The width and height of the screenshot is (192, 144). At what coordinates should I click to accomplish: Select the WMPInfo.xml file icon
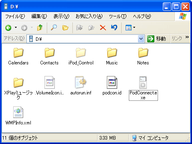click(x=18, y=112)
